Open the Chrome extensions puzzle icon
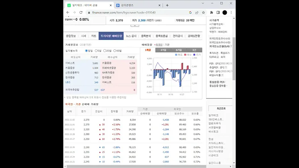299x168 pixels. tap(211, 12)
